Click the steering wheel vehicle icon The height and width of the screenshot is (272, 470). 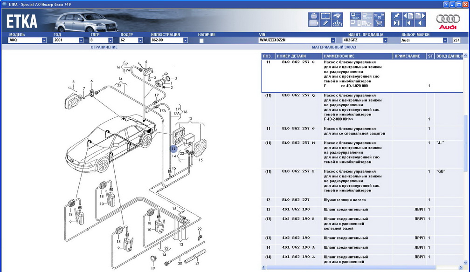coord(338,23)
